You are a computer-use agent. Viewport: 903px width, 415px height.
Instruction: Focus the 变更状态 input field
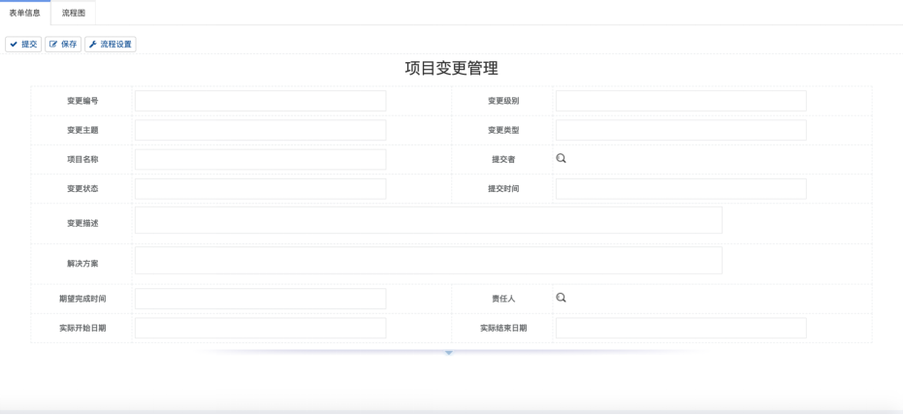click(260, 189)
